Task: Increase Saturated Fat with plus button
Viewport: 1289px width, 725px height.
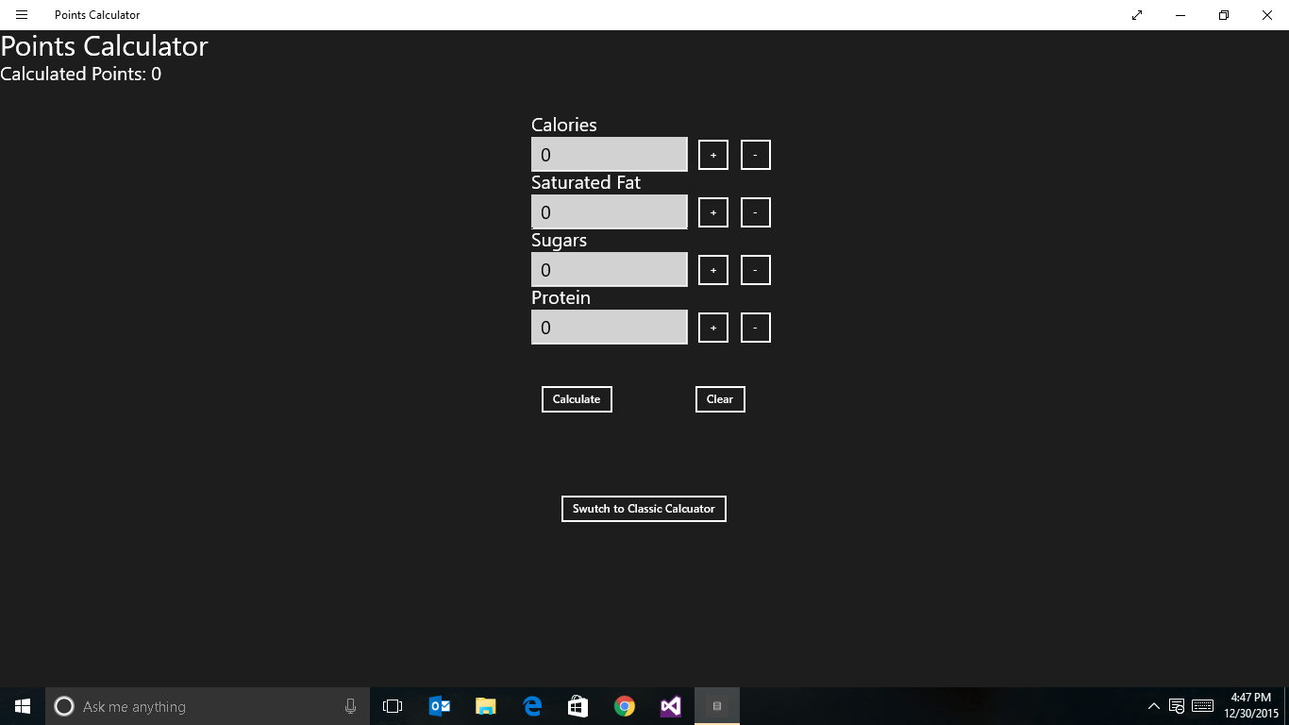Action: (x=713, y=212)
